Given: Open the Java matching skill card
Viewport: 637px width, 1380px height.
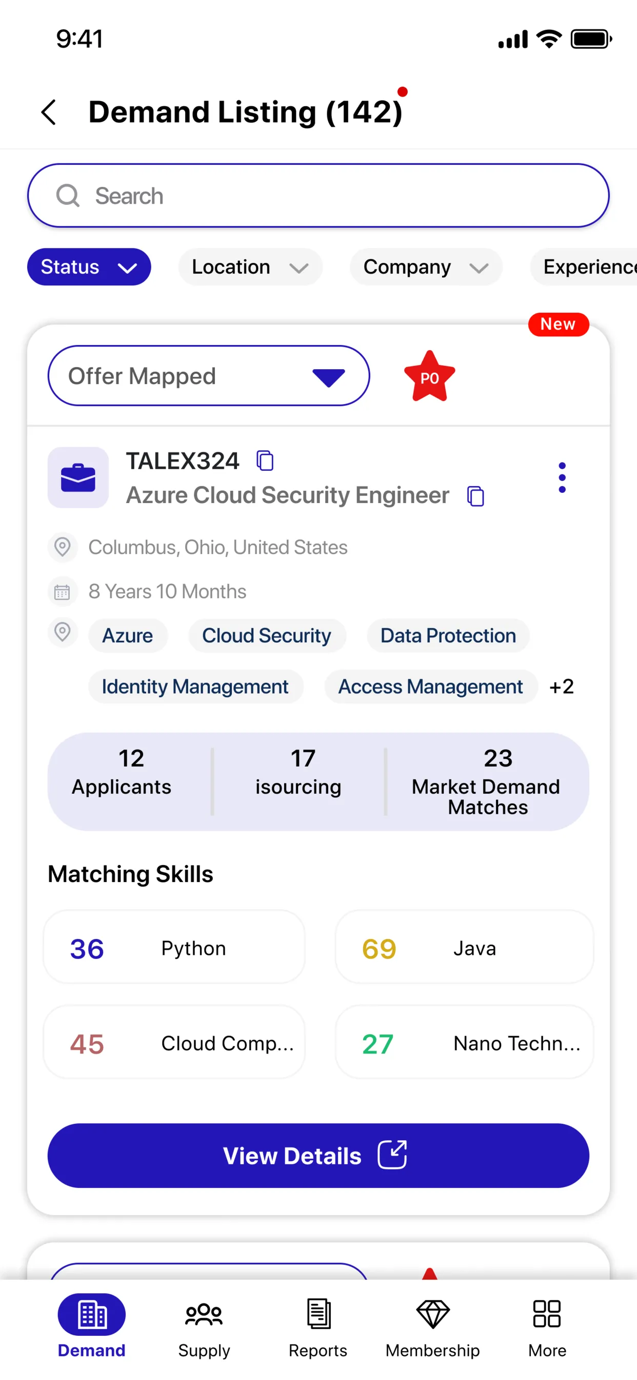Looking at the screenshot, I should 464,947.
